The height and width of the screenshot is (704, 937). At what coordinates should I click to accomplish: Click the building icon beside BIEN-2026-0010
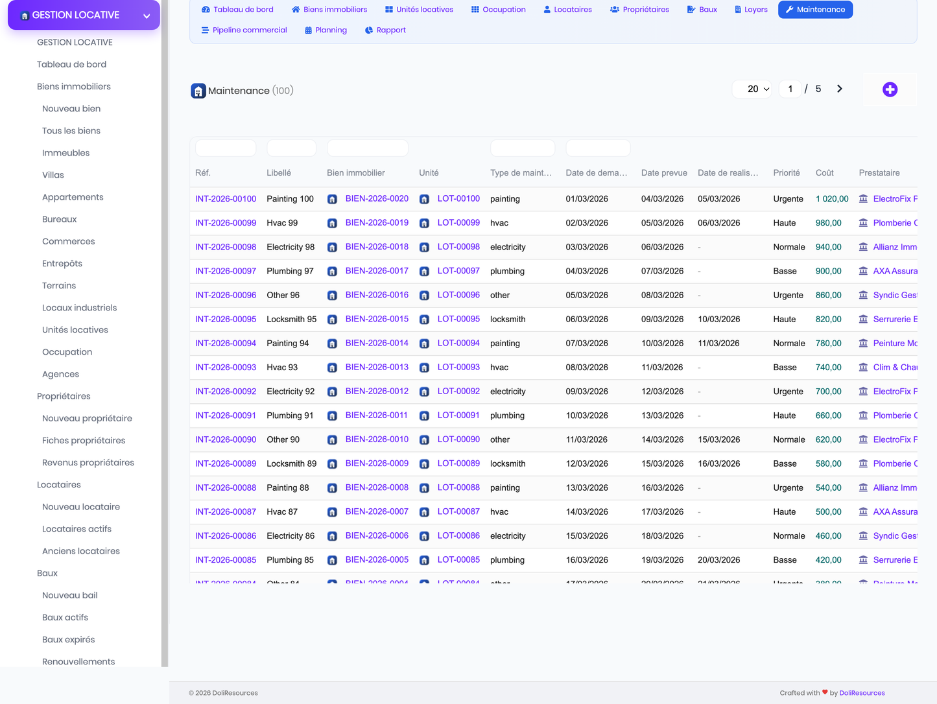(x=332, y=440)
